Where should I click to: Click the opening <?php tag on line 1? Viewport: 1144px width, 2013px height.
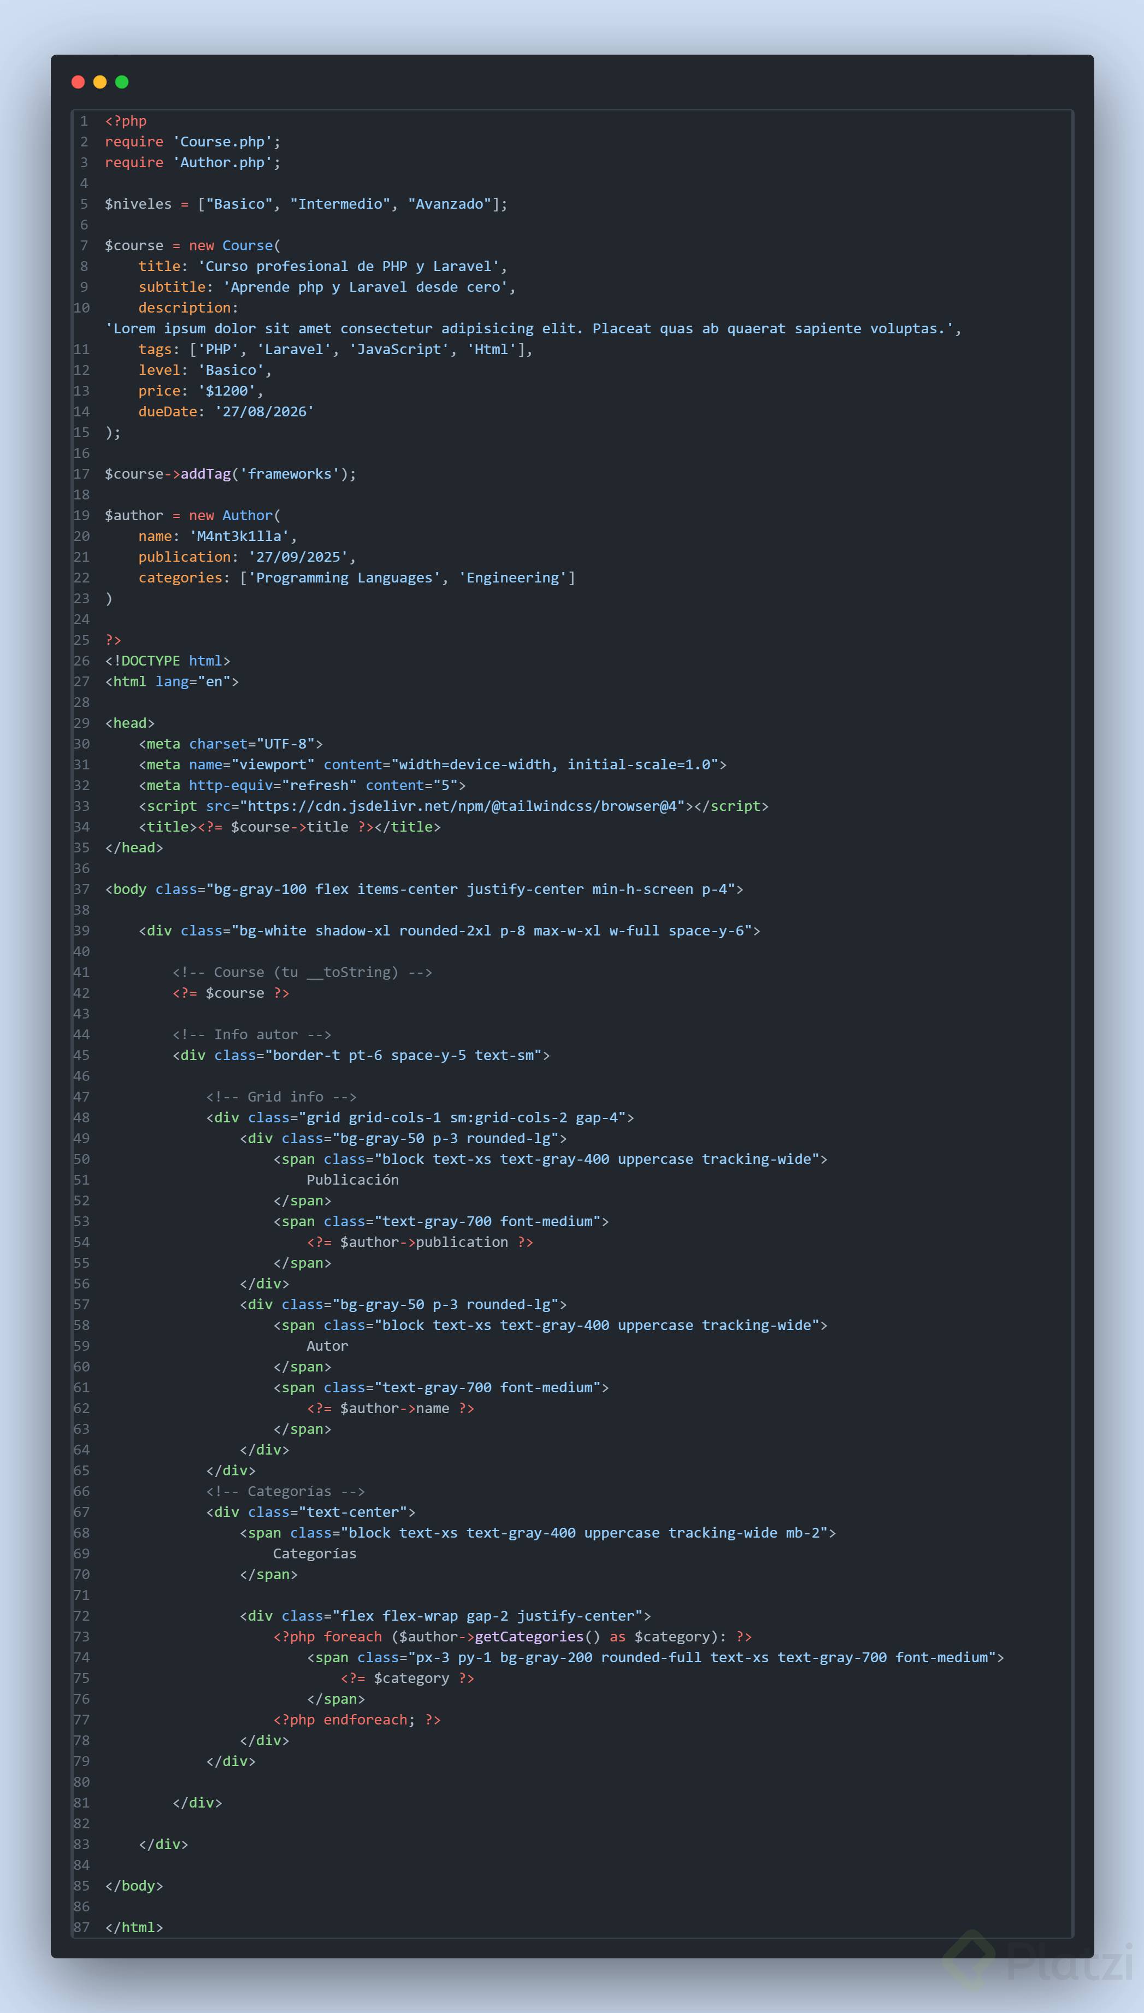126,121
